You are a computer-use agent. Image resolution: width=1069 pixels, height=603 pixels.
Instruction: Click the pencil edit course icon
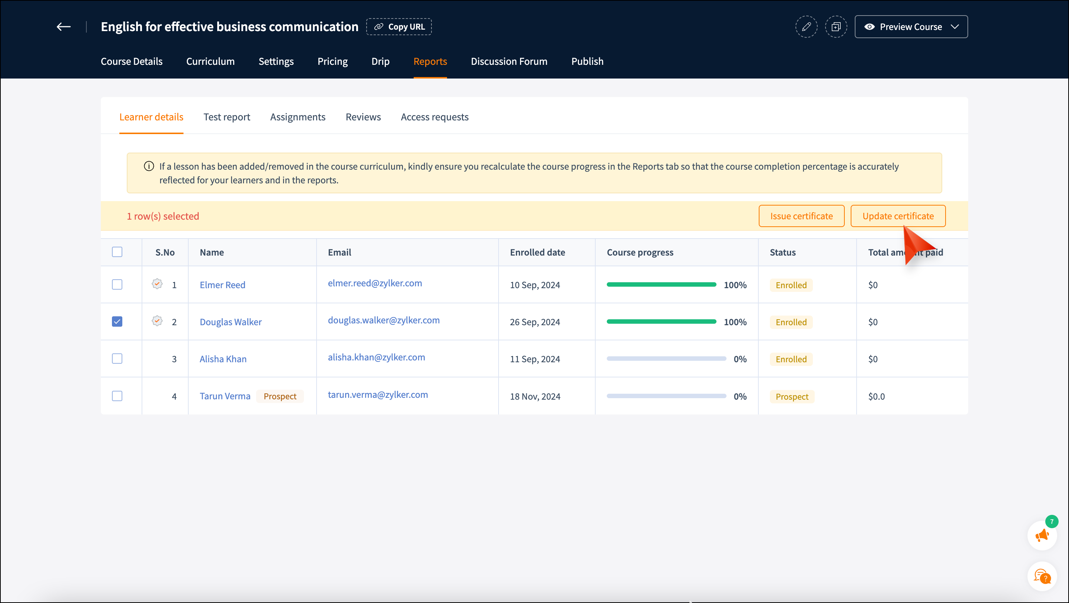tap(806, 27)
